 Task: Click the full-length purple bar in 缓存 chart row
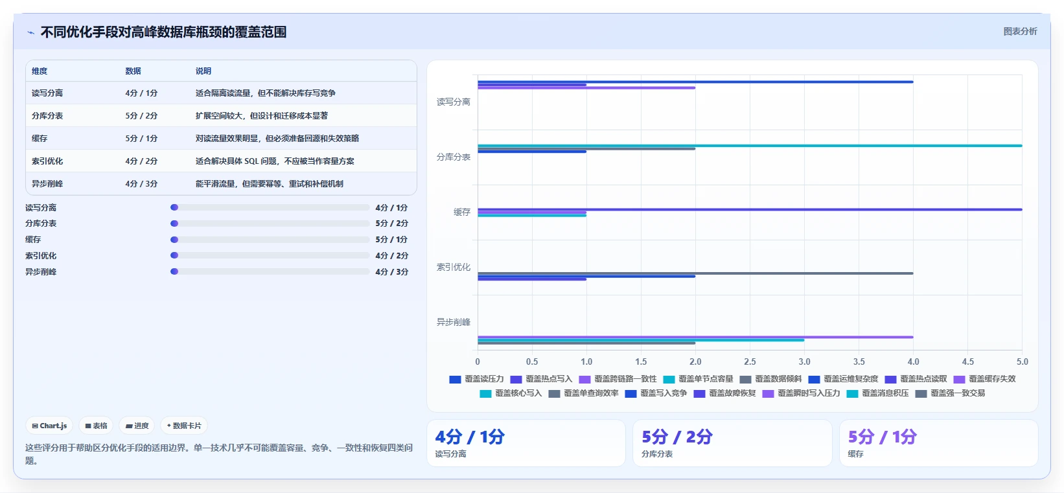click(750, 209)
